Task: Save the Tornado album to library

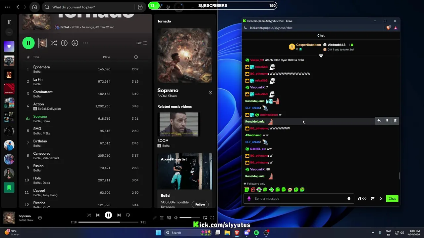Action: 64,43
